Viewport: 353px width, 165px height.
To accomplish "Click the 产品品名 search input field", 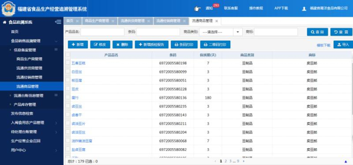I will (x=102, y=32).
